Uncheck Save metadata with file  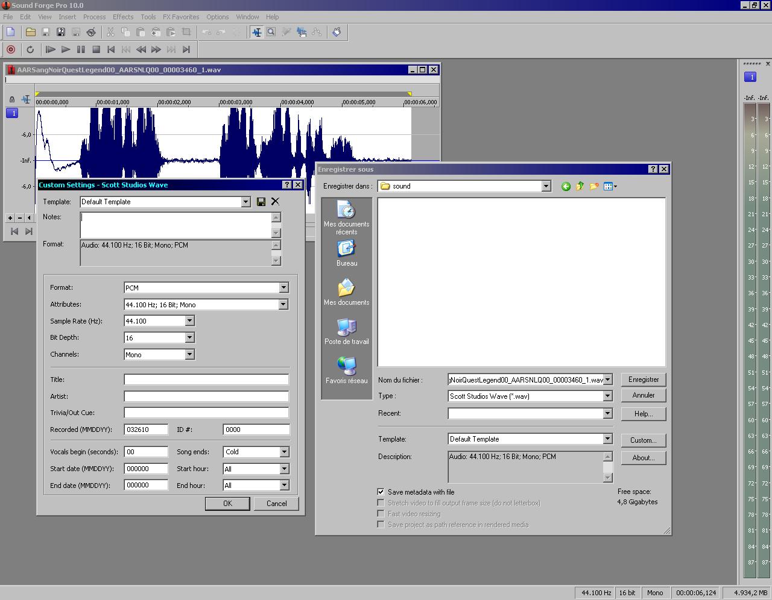[x=381, y=492]
